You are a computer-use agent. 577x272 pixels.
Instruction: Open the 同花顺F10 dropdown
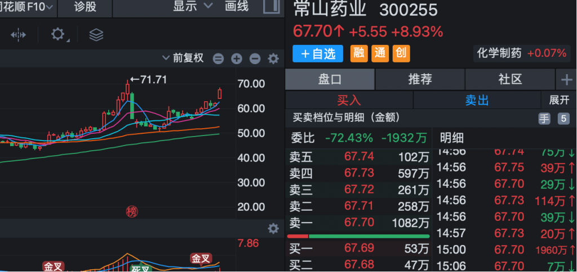(27, 7)
